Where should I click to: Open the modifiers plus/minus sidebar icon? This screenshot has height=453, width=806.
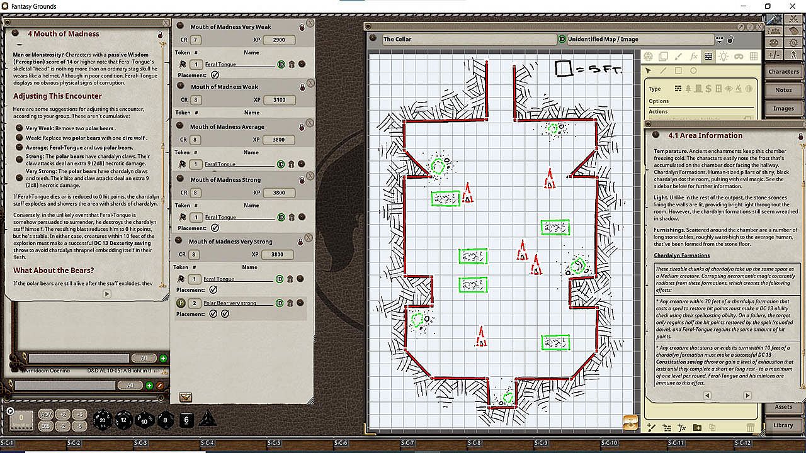pyautogui.click(x=774, y=55)
